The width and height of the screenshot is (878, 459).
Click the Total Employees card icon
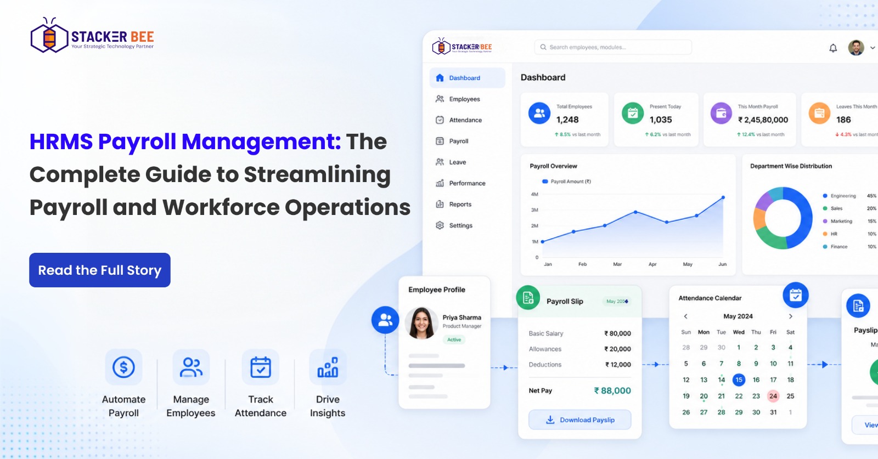coord(539,113)
